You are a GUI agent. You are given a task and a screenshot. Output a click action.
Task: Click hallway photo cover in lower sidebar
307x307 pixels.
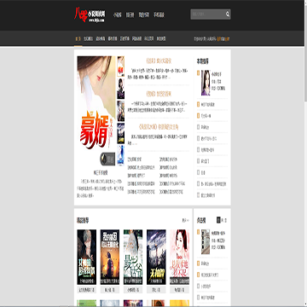coord(206,241)
